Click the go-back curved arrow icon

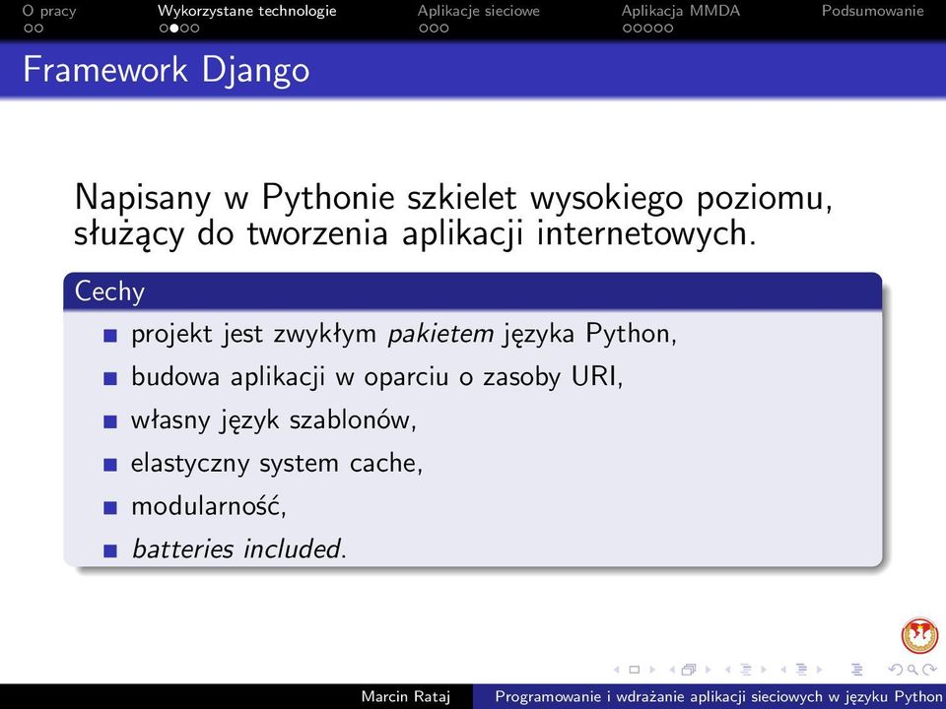[896, 670]
